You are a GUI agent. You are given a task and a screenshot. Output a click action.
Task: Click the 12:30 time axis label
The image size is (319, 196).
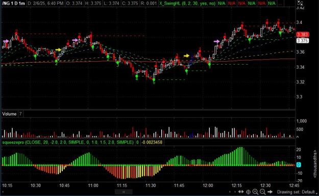(x=265, y=185)
